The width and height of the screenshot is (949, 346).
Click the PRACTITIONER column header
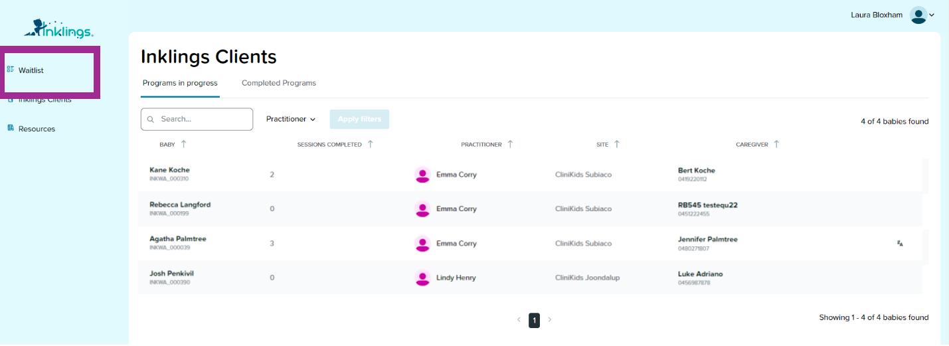[481, 145]
